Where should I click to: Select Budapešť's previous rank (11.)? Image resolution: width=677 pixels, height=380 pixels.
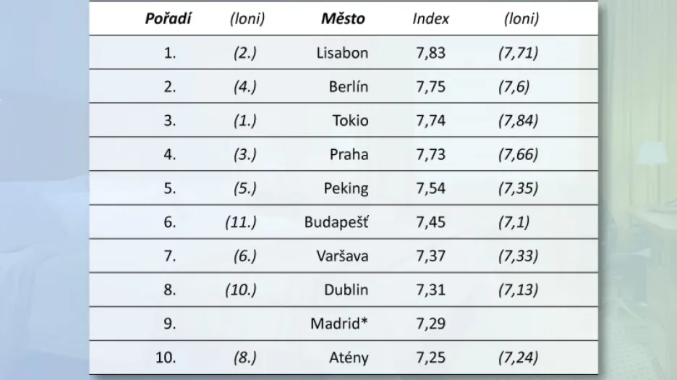click(x=240, y=222)
